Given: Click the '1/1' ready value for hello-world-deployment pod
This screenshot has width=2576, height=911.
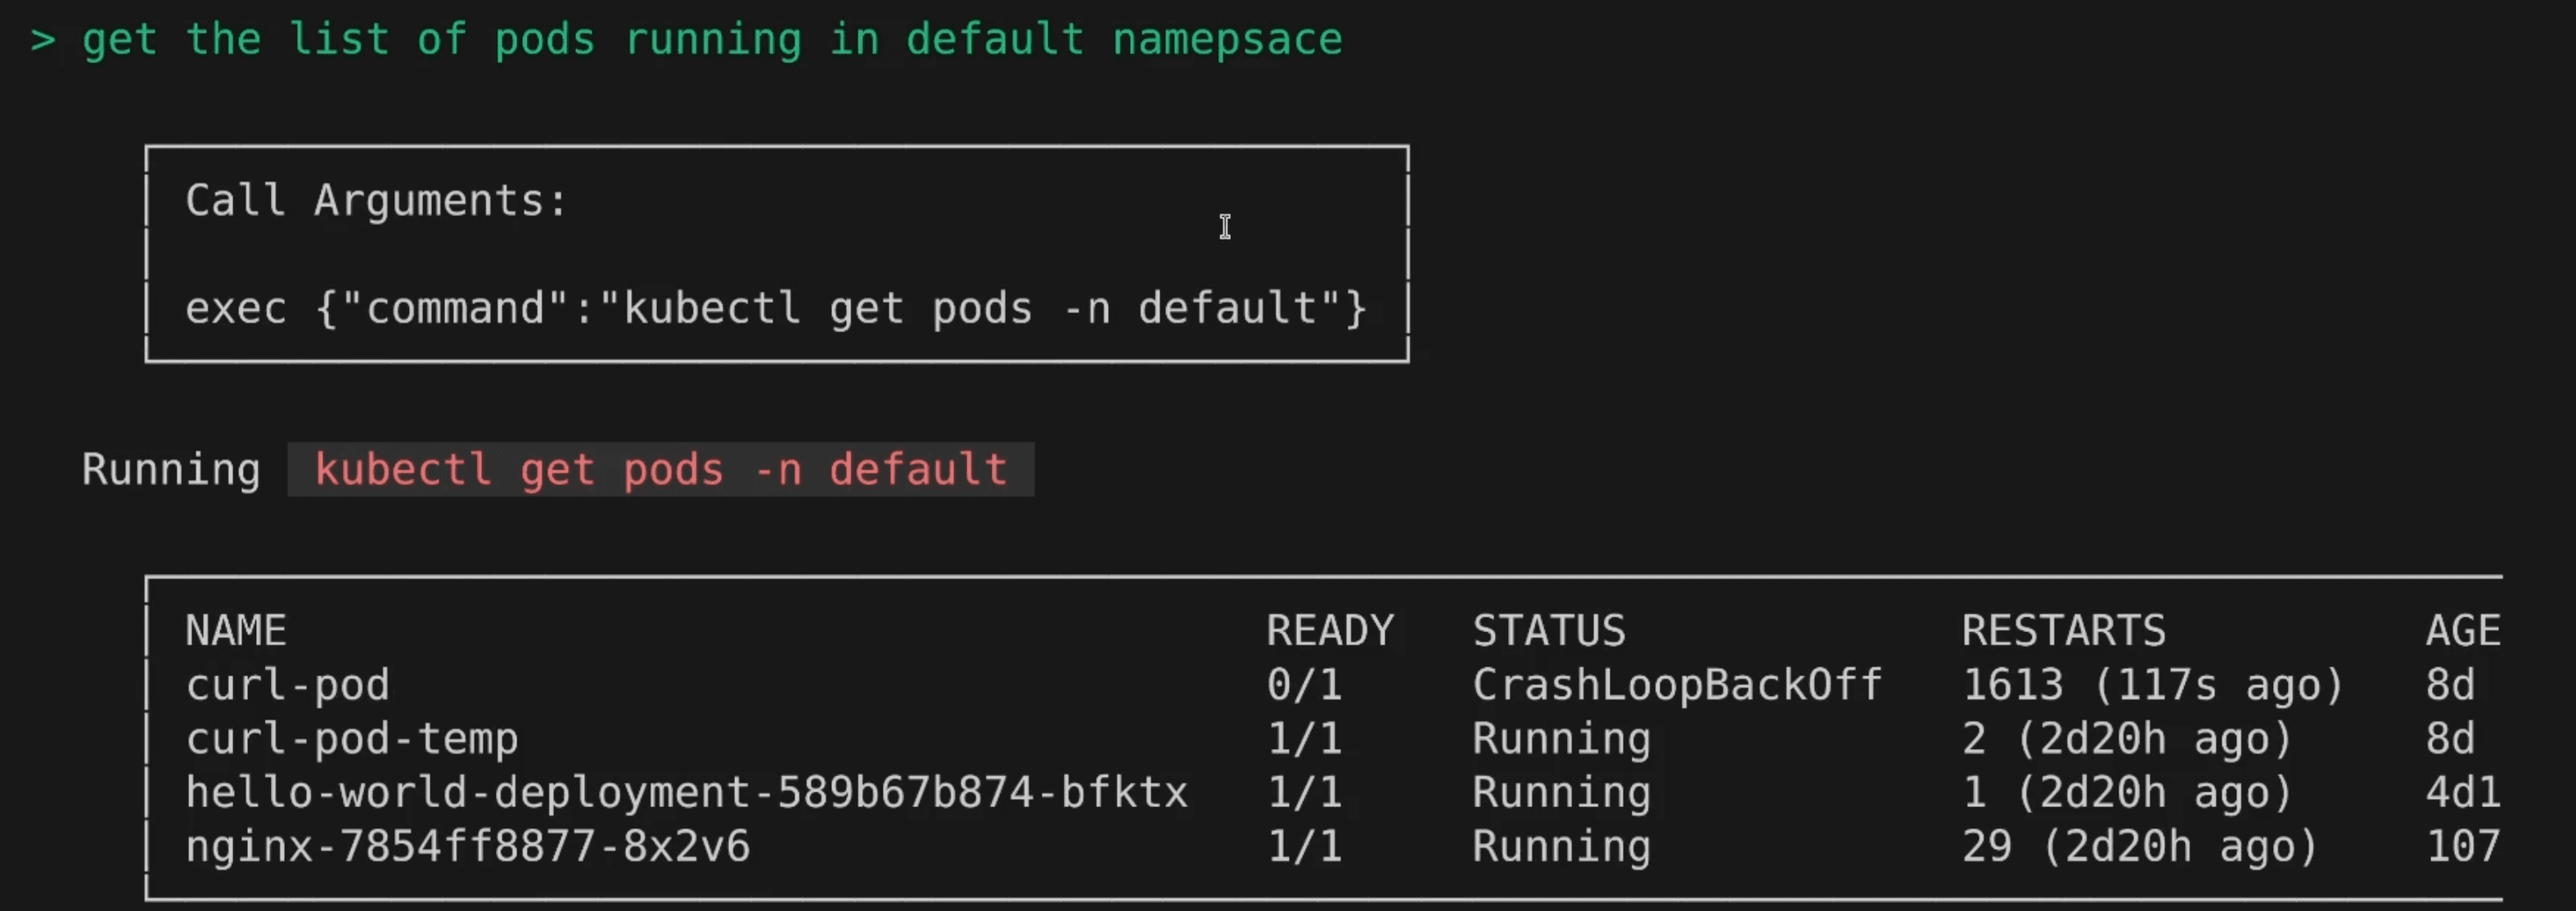Looking at the screenshot, I should (1304, 793).
